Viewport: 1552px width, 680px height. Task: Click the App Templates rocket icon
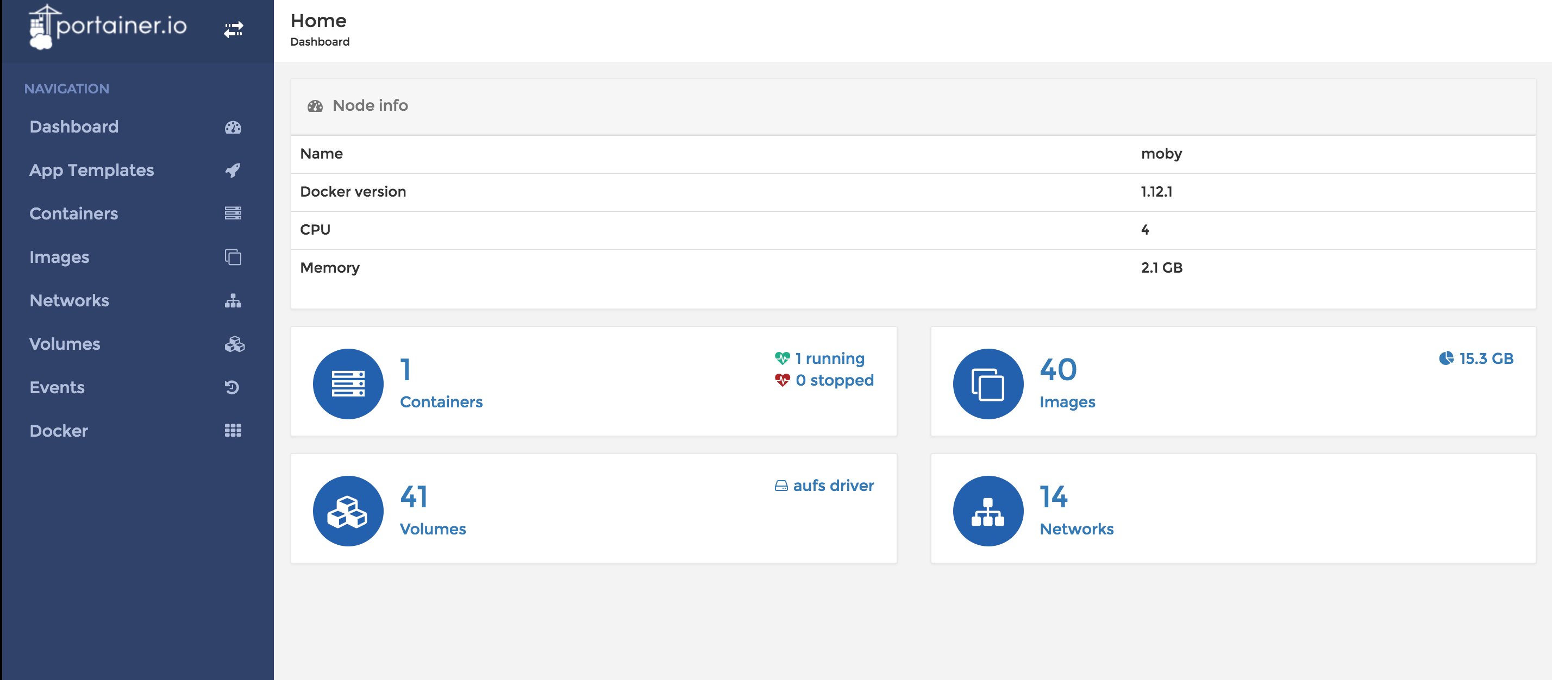click(233, 171)
